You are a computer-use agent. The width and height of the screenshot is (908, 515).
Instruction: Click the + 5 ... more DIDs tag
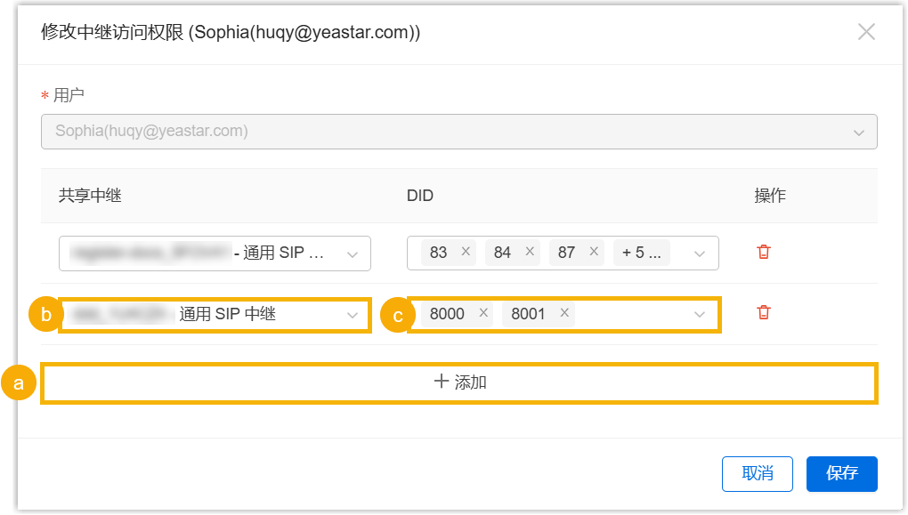tap(641, 253)
